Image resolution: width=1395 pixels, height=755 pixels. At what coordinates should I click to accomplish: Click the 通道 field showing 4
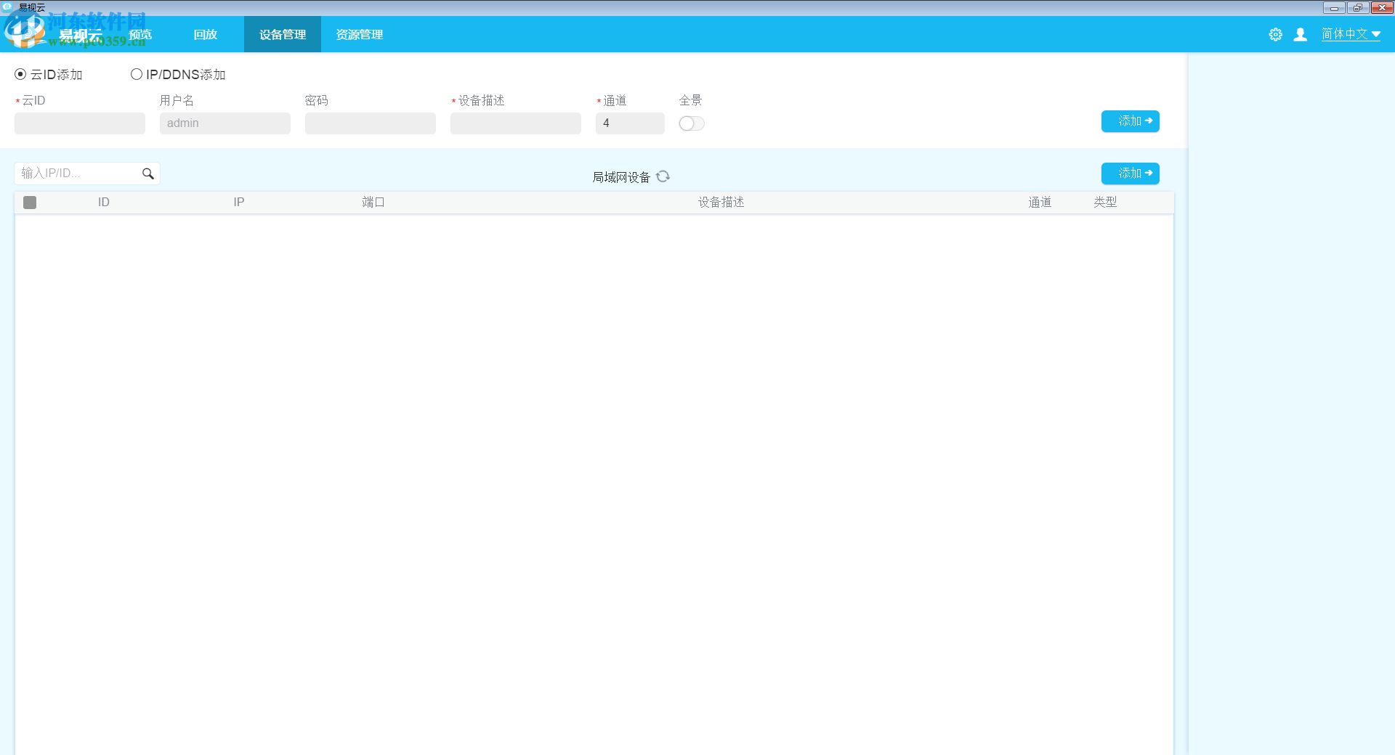pos(630,123)
